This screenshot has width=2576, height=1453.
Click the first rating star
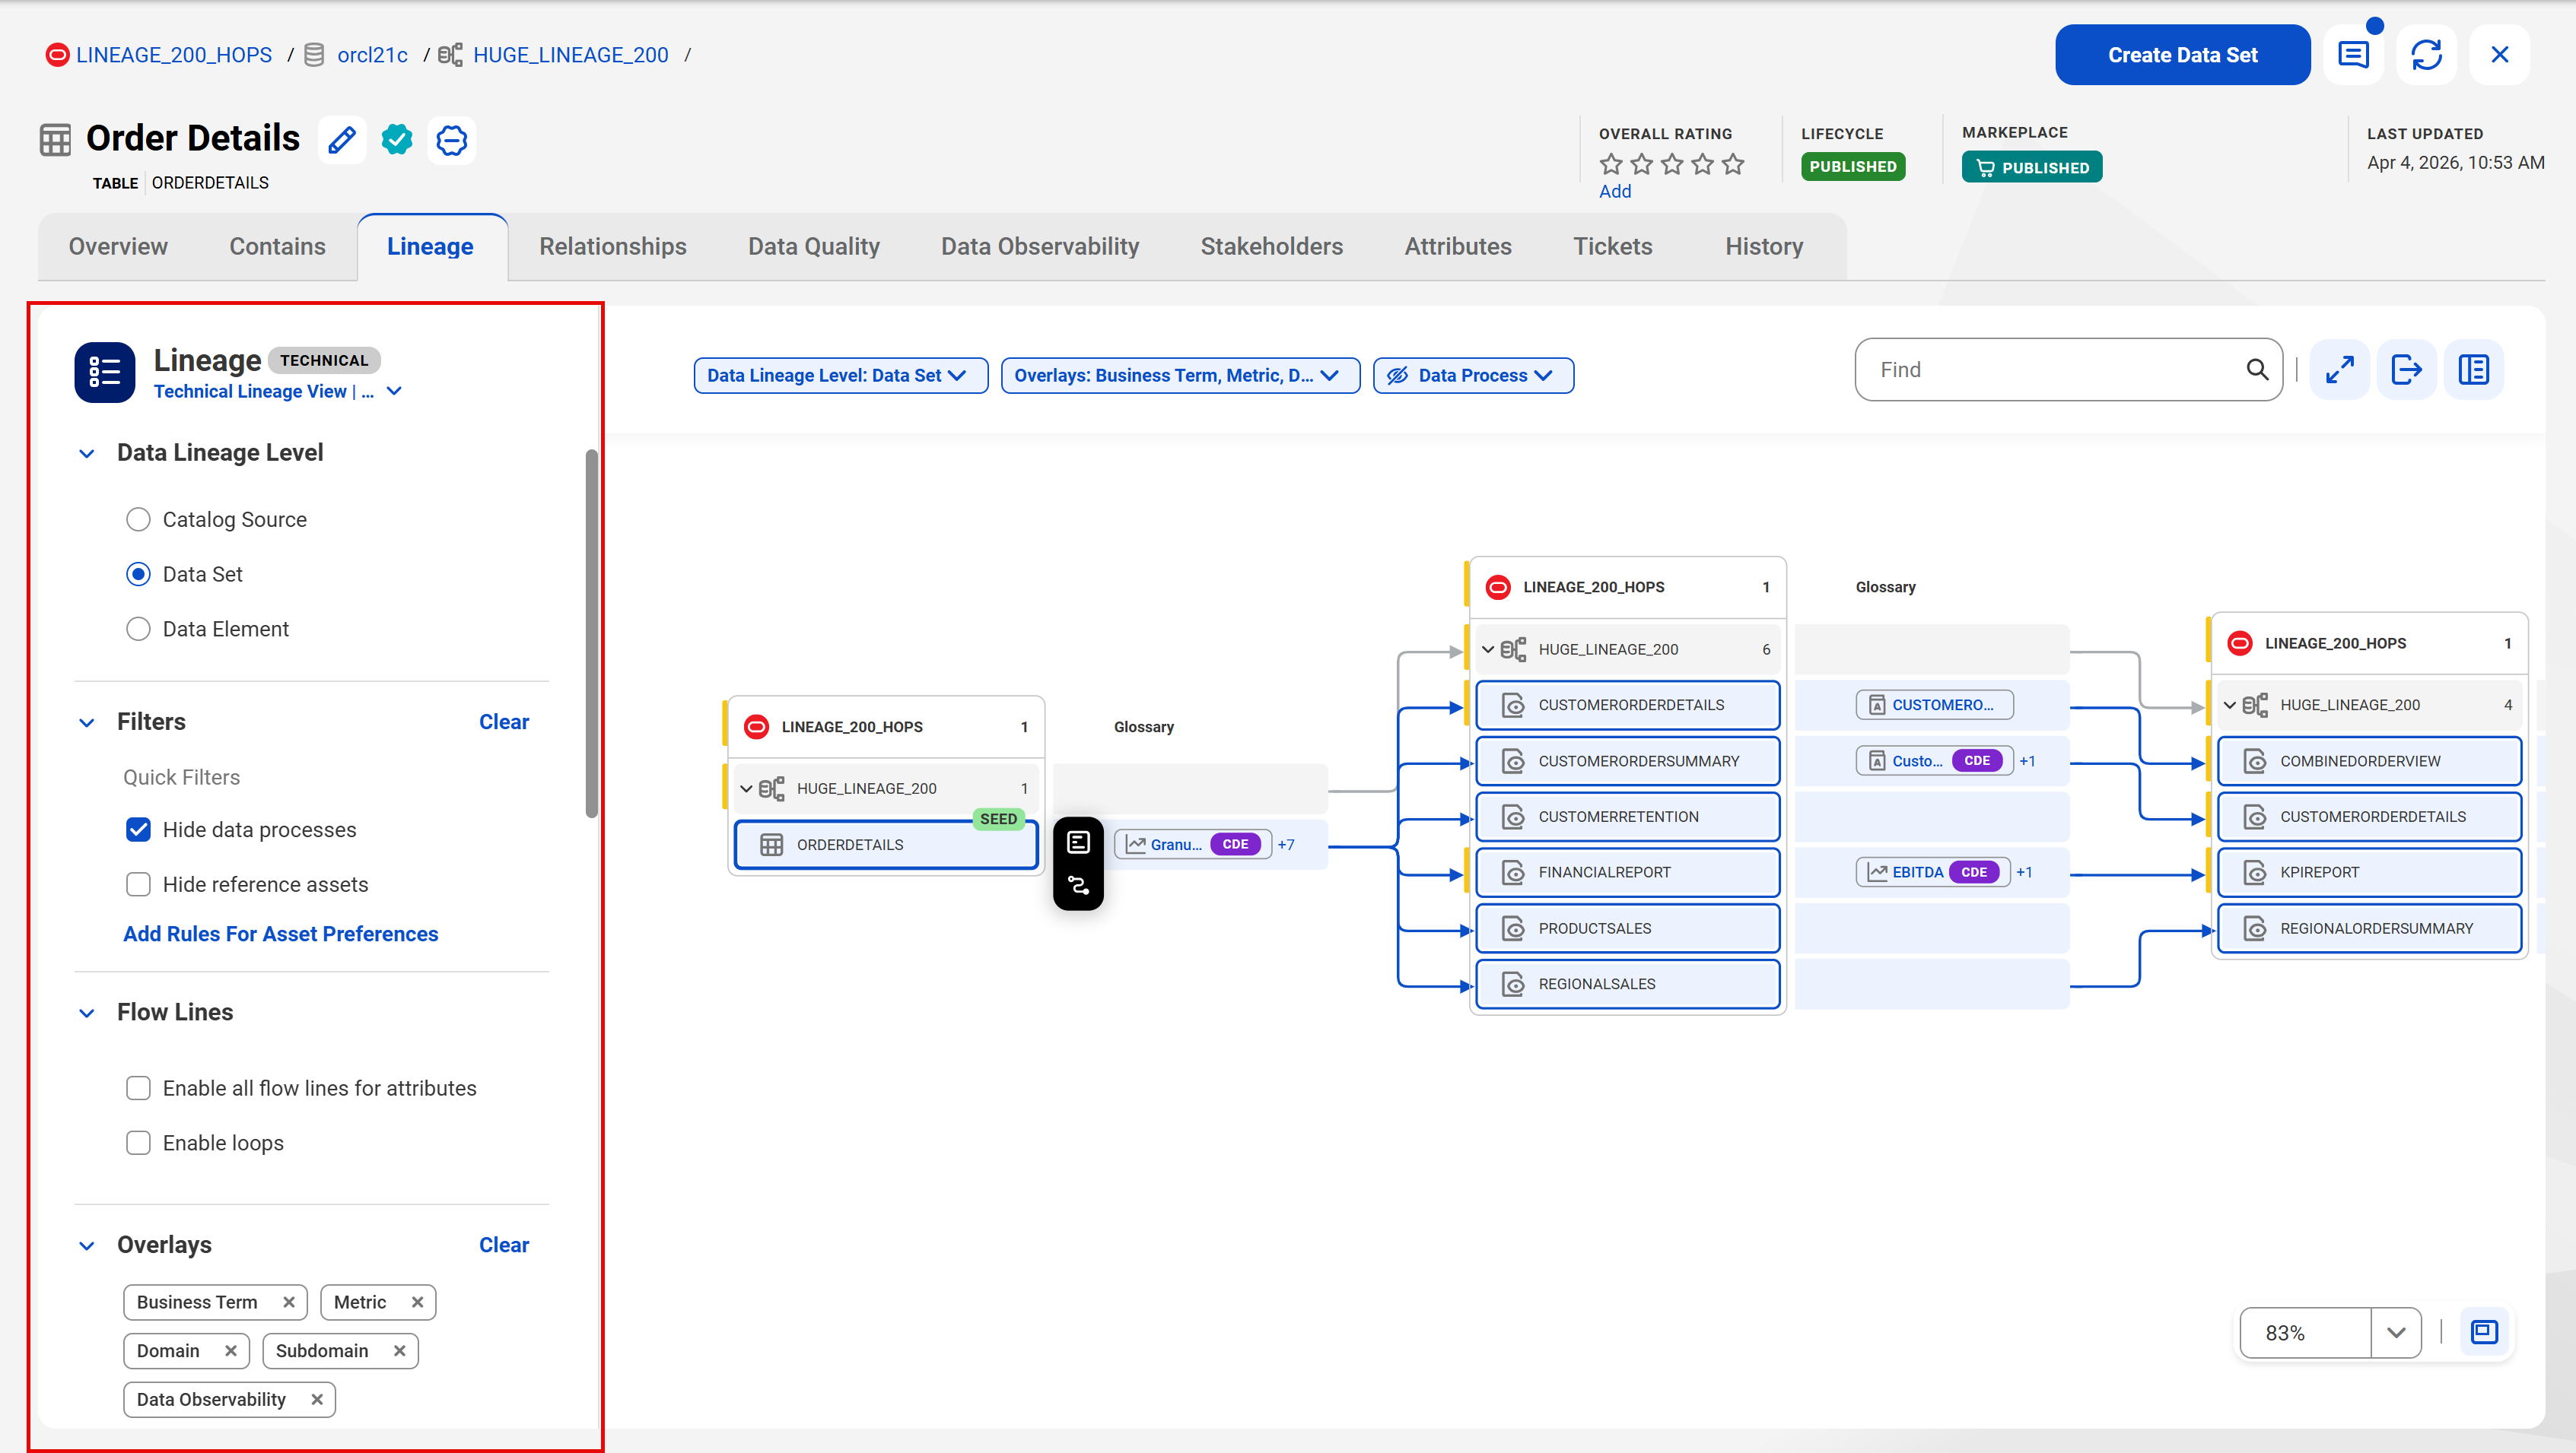click(1611, 164)
